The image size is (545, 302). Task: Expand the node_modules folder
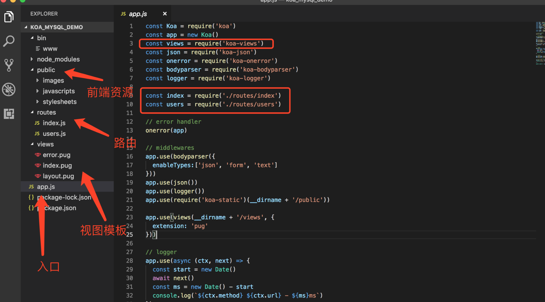coord(32,59)
